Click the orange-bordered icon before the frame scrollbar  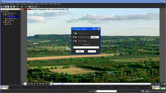pyautogui.click(x=51, y=84)
